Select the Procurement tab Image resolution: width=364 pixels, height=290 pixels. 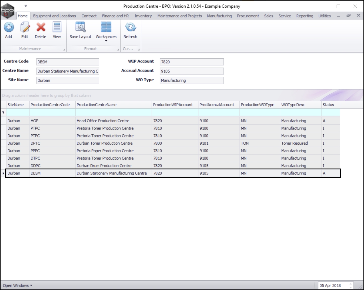[x=248, y=16]
